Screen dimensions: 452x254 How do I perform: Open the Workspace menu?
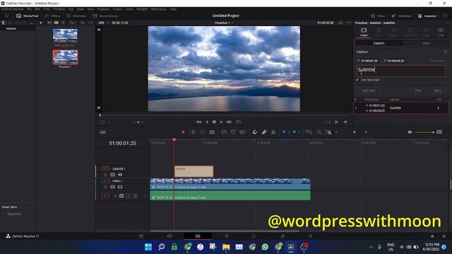[159, 9]
